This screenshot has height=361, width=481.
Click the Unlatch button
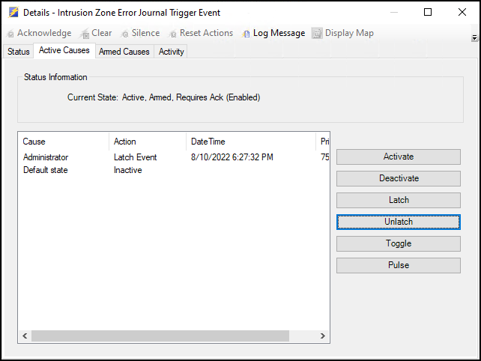point(399,222)
